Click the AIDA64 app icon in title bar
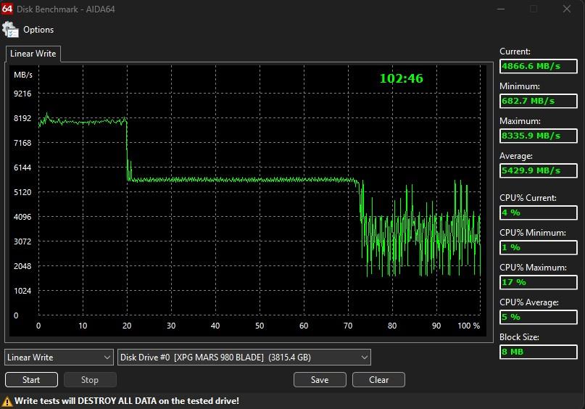The image size is (585, 409). point(7,9)
